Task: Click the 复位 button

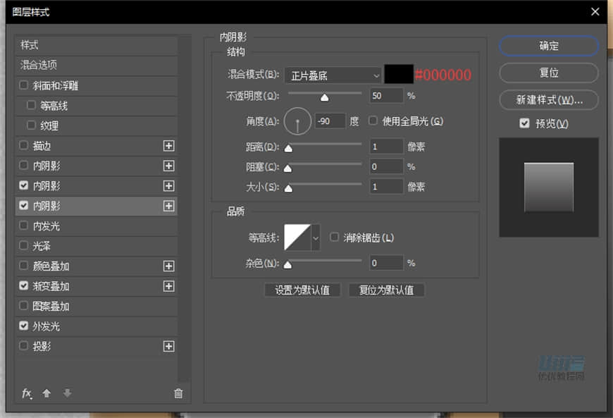Action: (548, 72)
